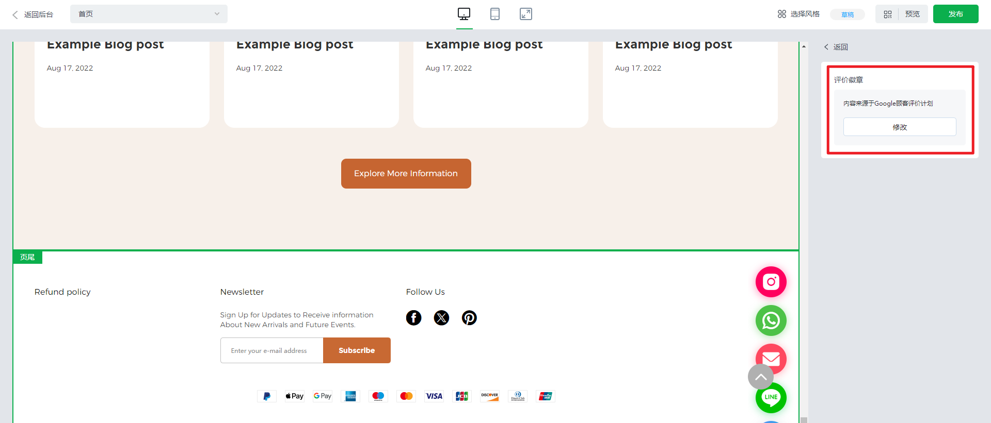
Task: Click the UnionPay payment icon
Action: pos(546,396)
